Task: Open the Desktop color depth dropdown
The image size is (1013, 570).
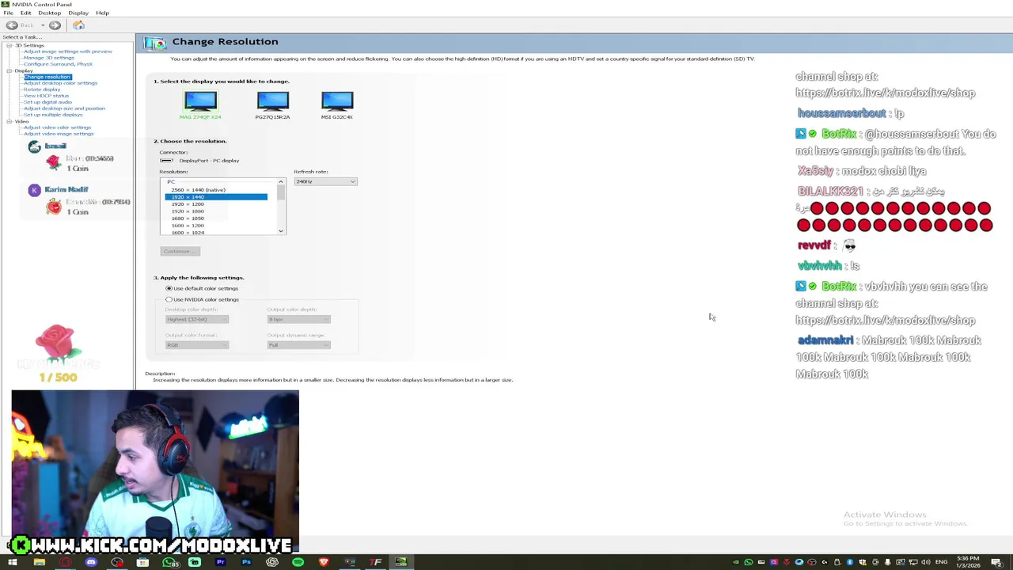Action: coord(197,319)
